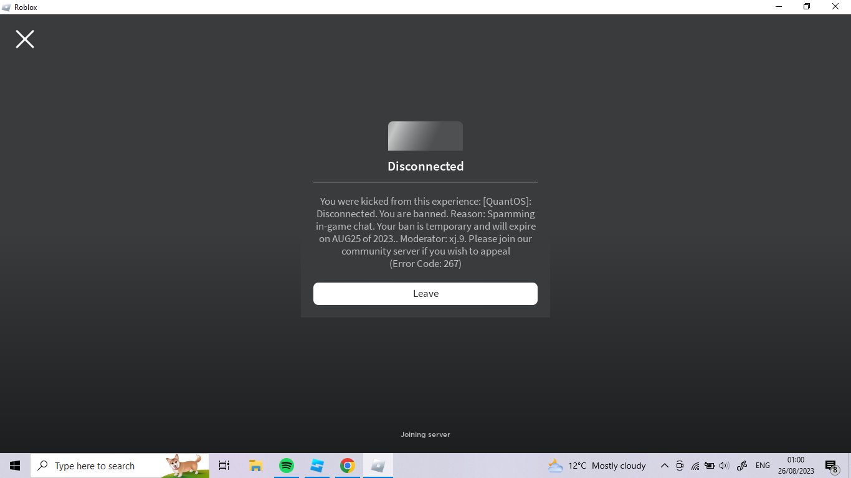Click the battery status tray icon
The image size is (851, 478).
pyautogui.click(x=709, y=466)
